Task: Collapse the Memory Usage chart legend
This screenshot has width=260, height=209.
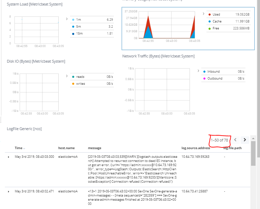Action: point(203,14)
